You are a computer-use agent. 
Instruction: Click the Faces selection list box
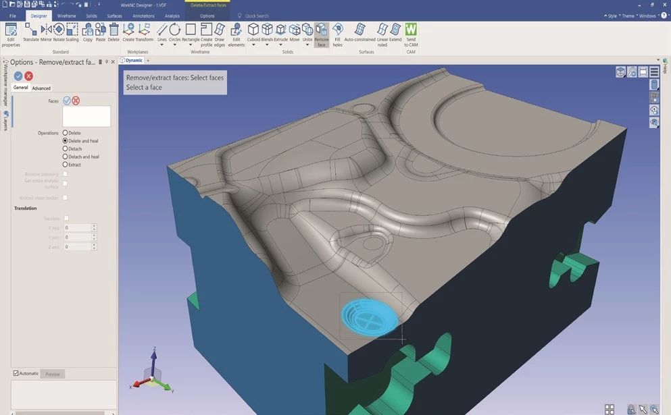pos(86,116)
